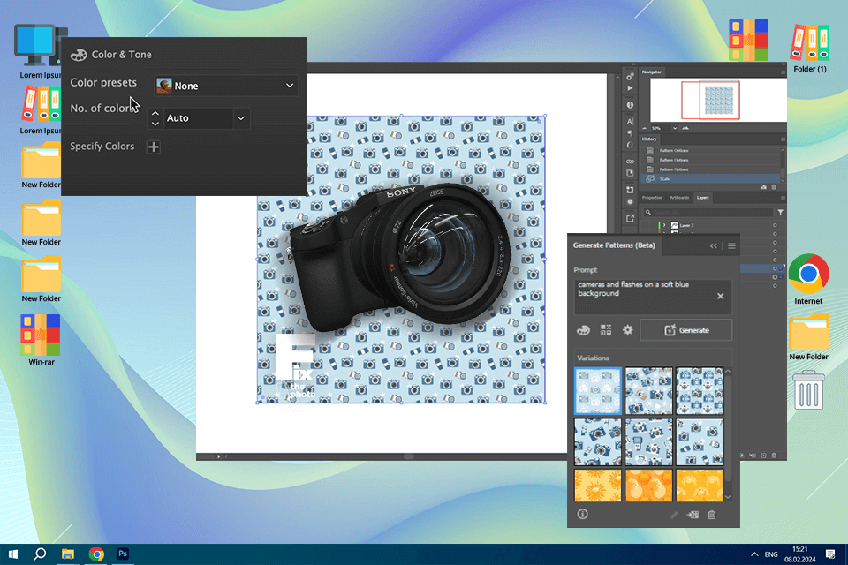Click the ENG language indicator in taskbar
This screenshot has width=848, height=565.
(771, 554)
